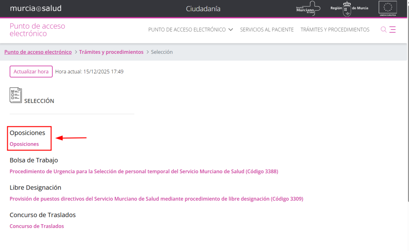Click the Libre Designación heading

coord(35,188)
